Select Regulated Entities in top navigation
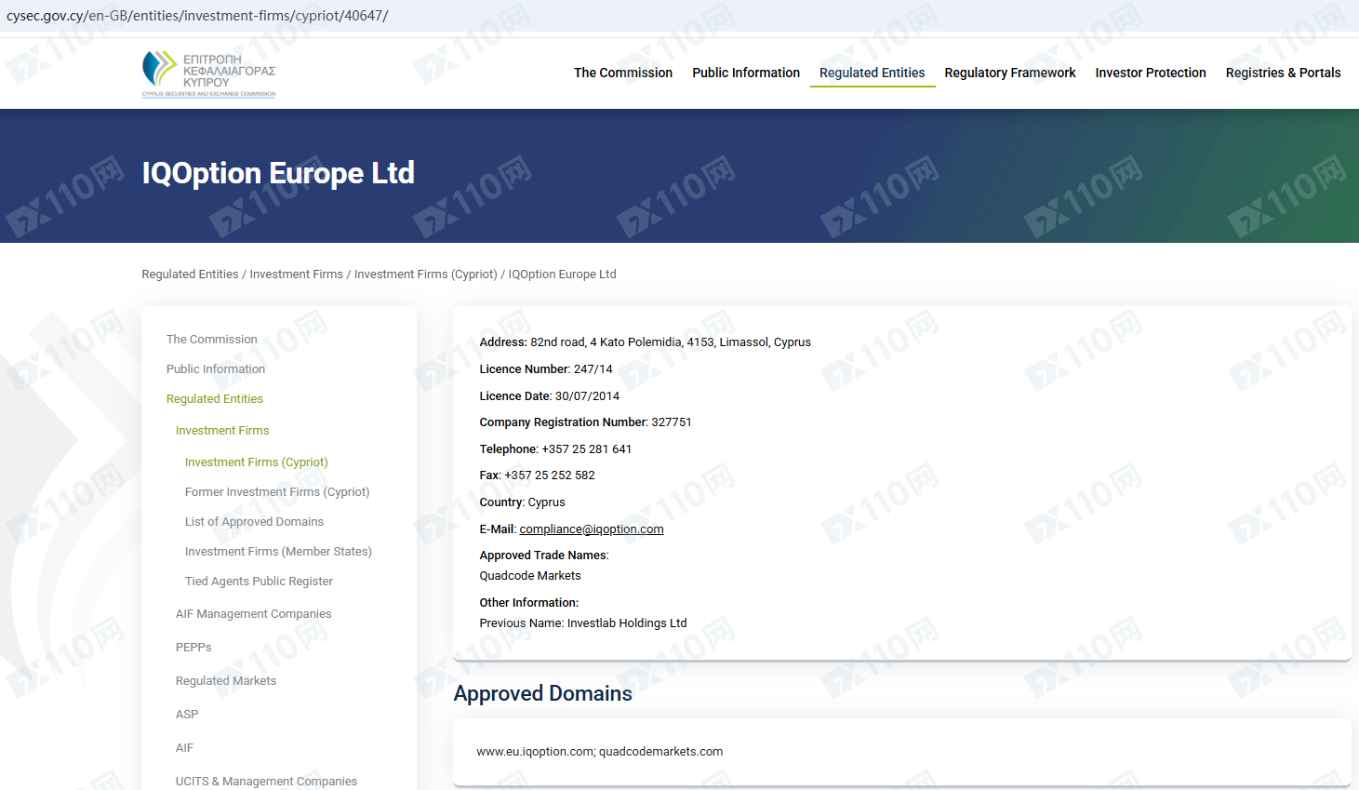 click(x=872, y=73)
